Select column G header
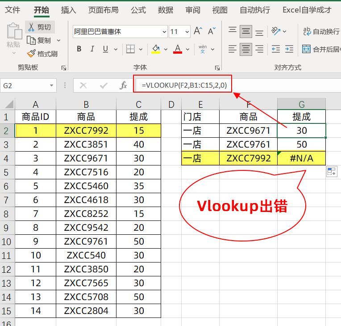Image resolution: width=341 pixels, height=326 pixels. 301,104
